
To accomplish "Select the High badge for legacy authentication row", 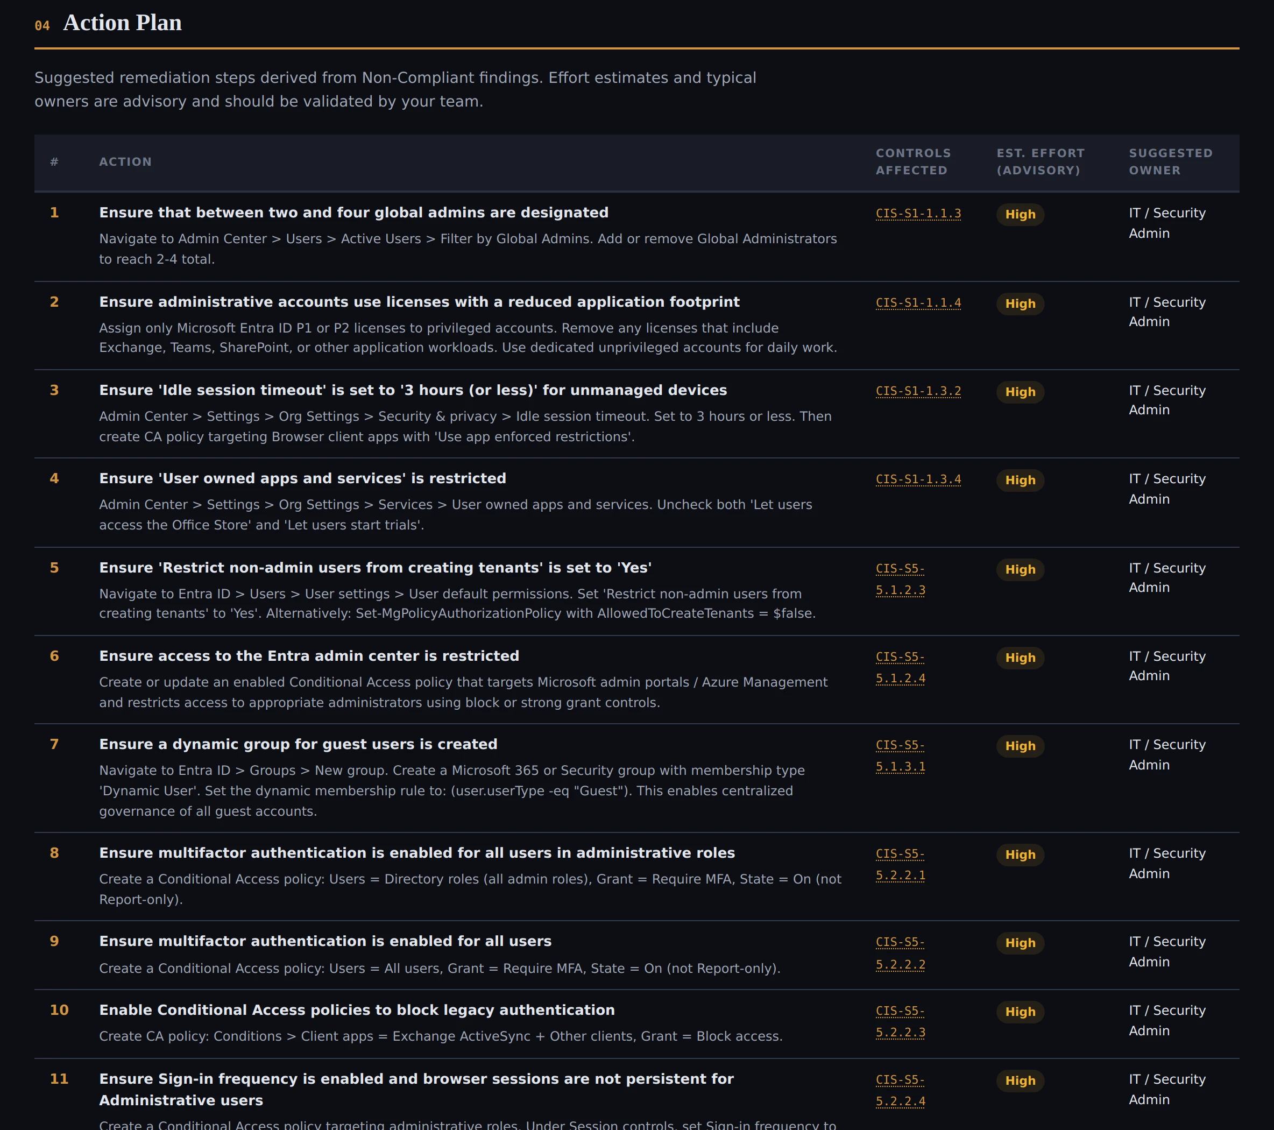I will tap(1020, 1012).
